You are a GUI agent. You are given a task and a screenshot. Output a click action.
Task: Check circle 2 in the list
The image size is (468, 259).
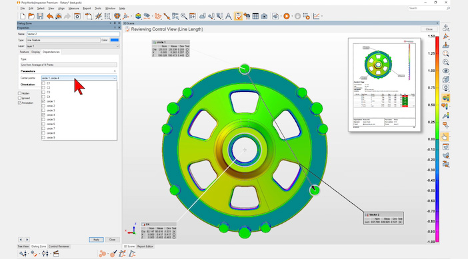tap(43, 106)
